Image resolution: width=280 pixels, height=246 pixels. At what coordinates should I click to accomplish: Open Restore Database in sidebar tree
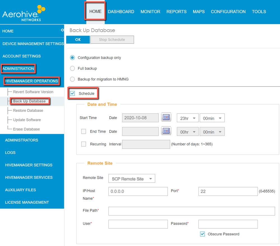[x=28, y=110]
